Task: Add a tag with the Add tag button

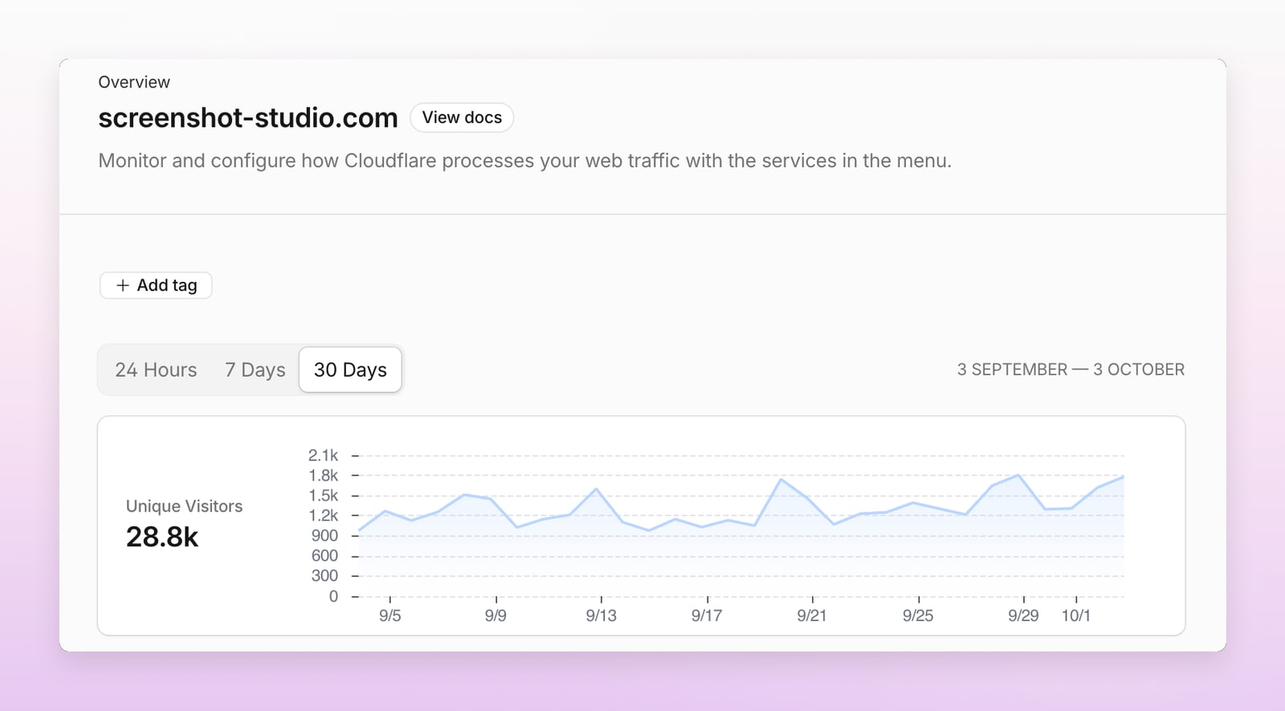Action: pos(156,285)
